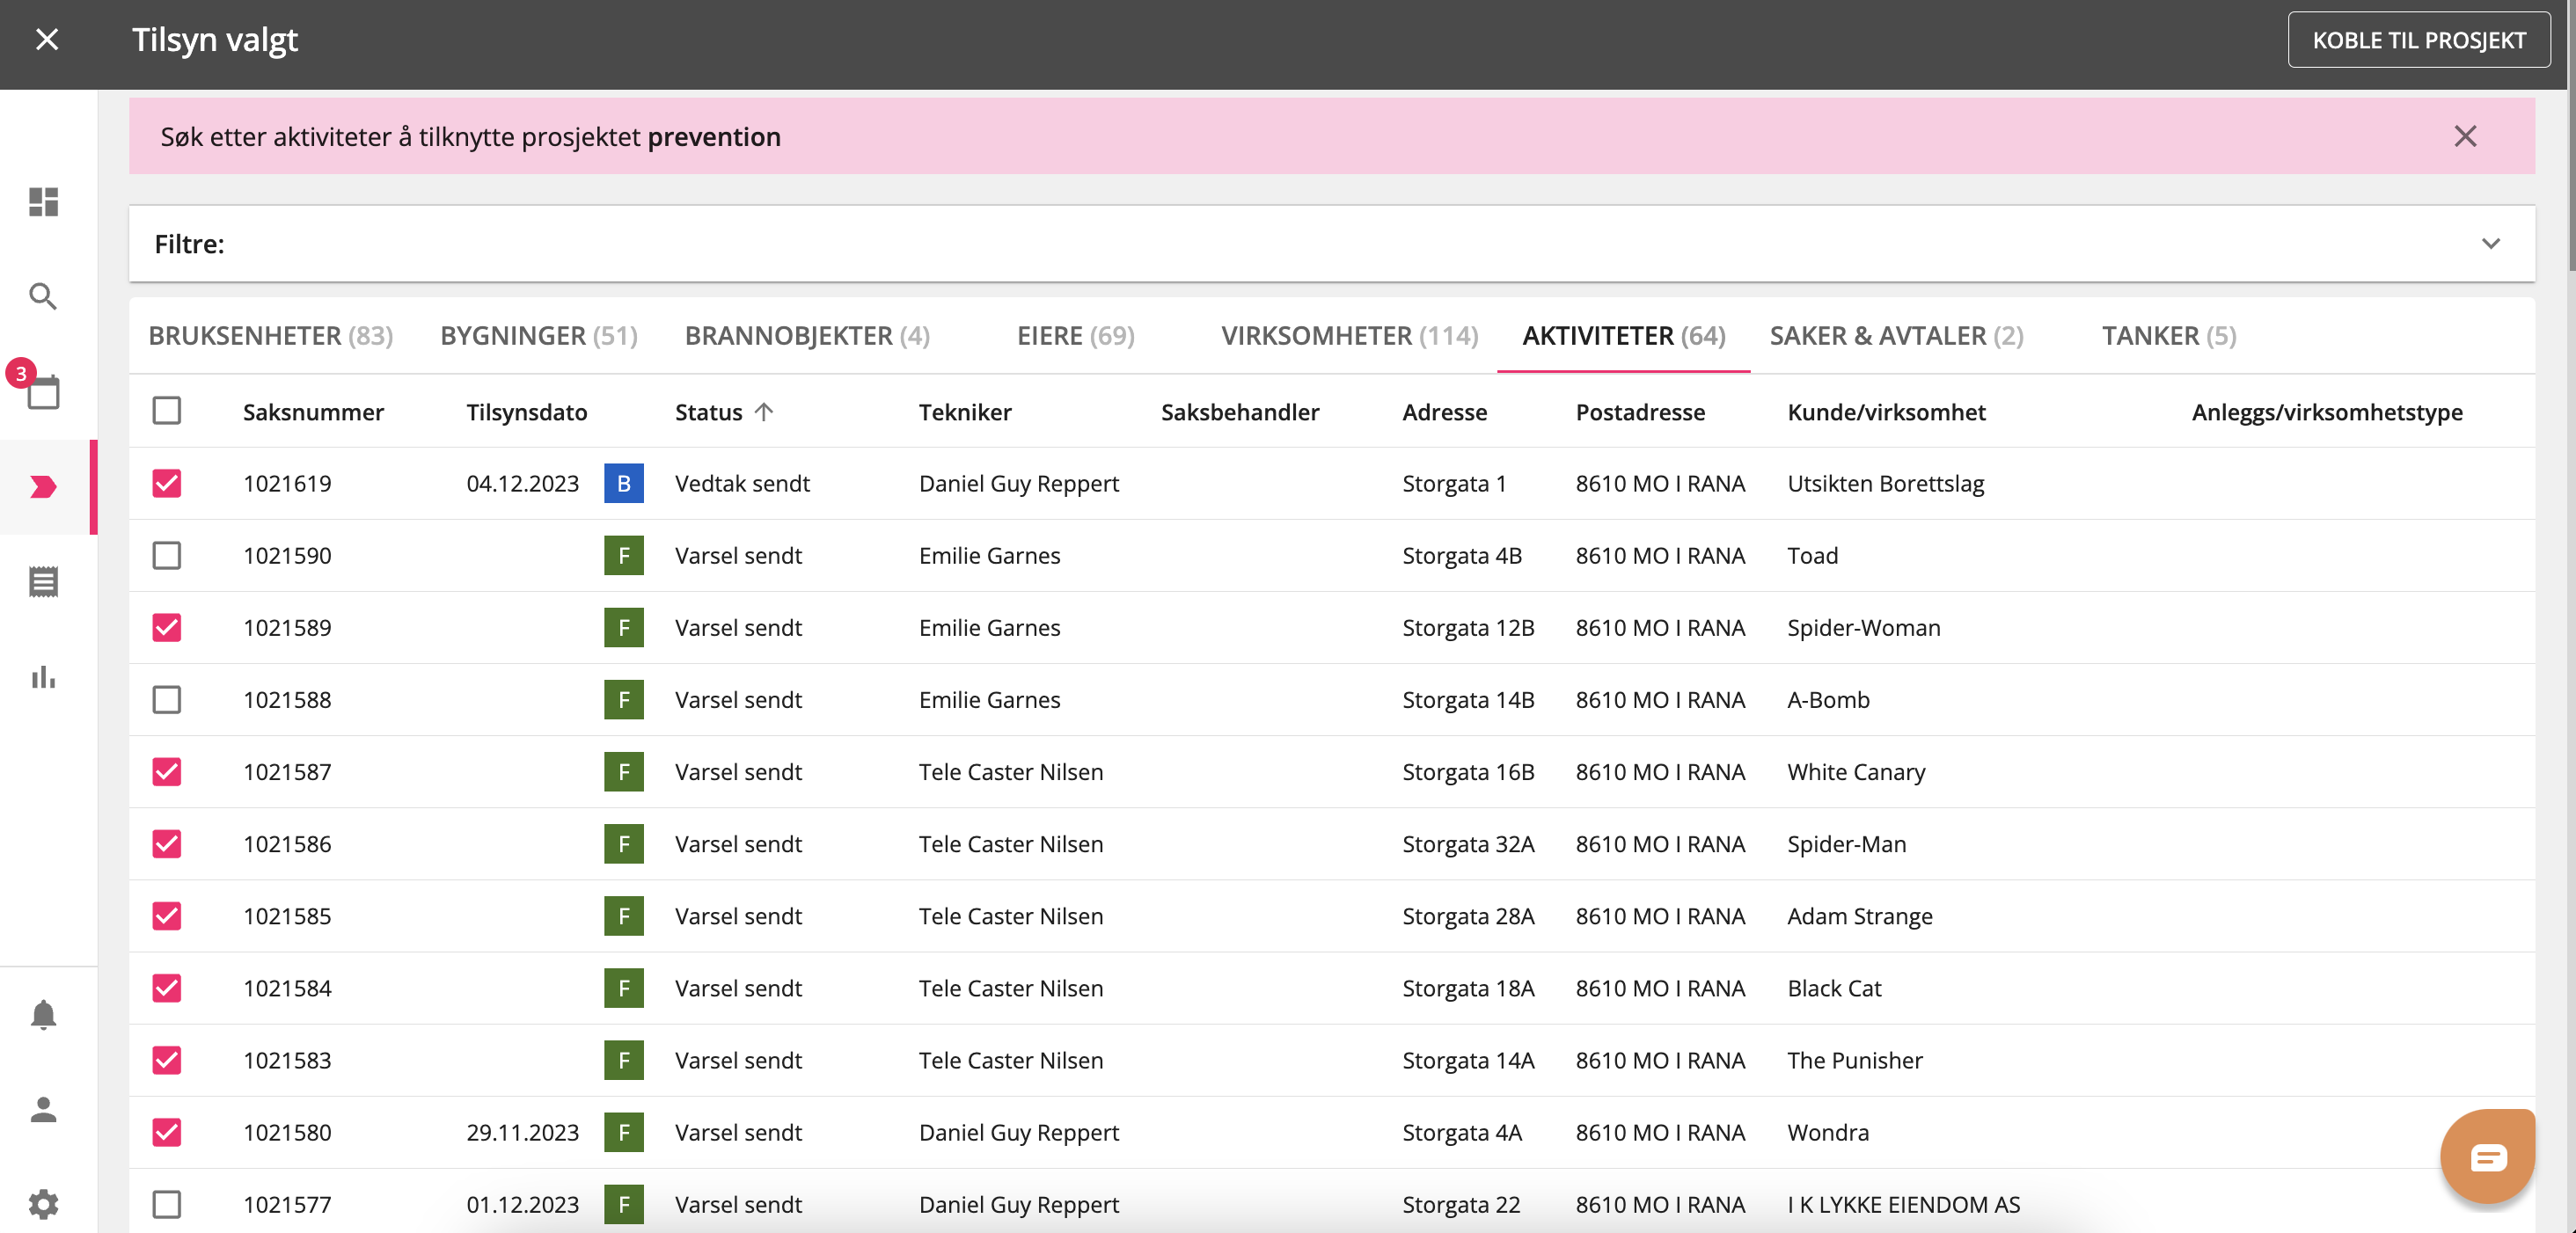This screenshot has height=1233, width=2576.
Task: Click the White Canary customer cell
Action: pyautogui.click(x=1856, y=772)
